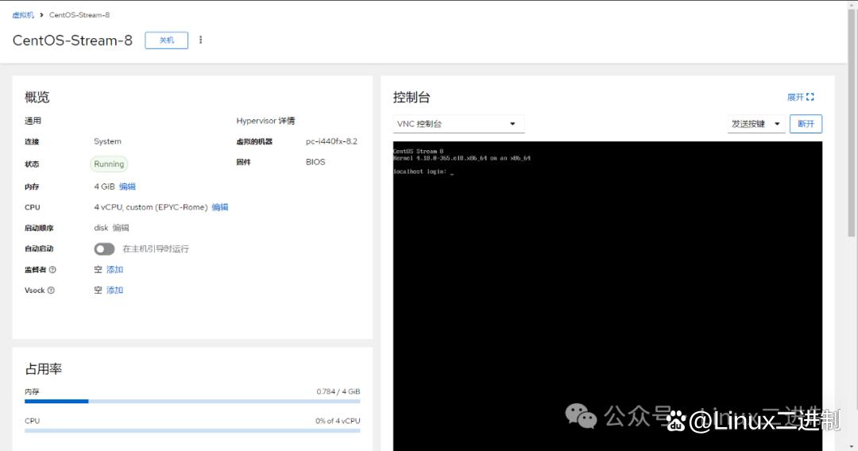Click the System connection value
Screen dimensions: 858x451
[x=107, y=141]
